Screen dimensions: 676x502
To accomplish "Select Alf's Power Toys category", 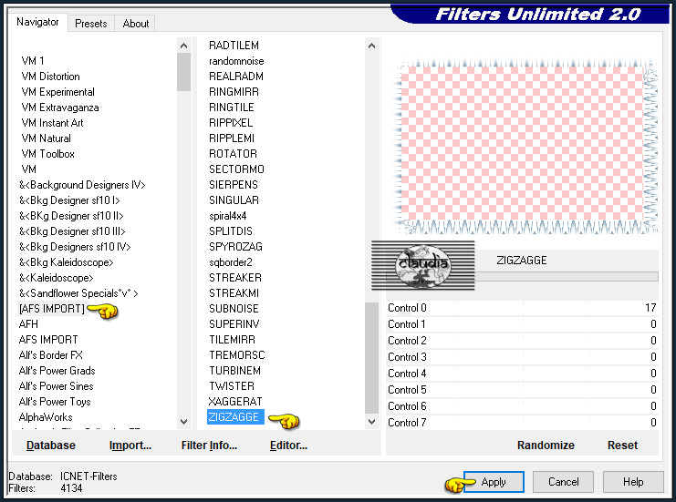I will [x=55, y=402].
